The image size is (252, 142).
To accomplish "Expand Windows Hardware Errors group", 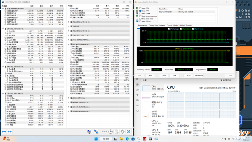I will (69, 111).
